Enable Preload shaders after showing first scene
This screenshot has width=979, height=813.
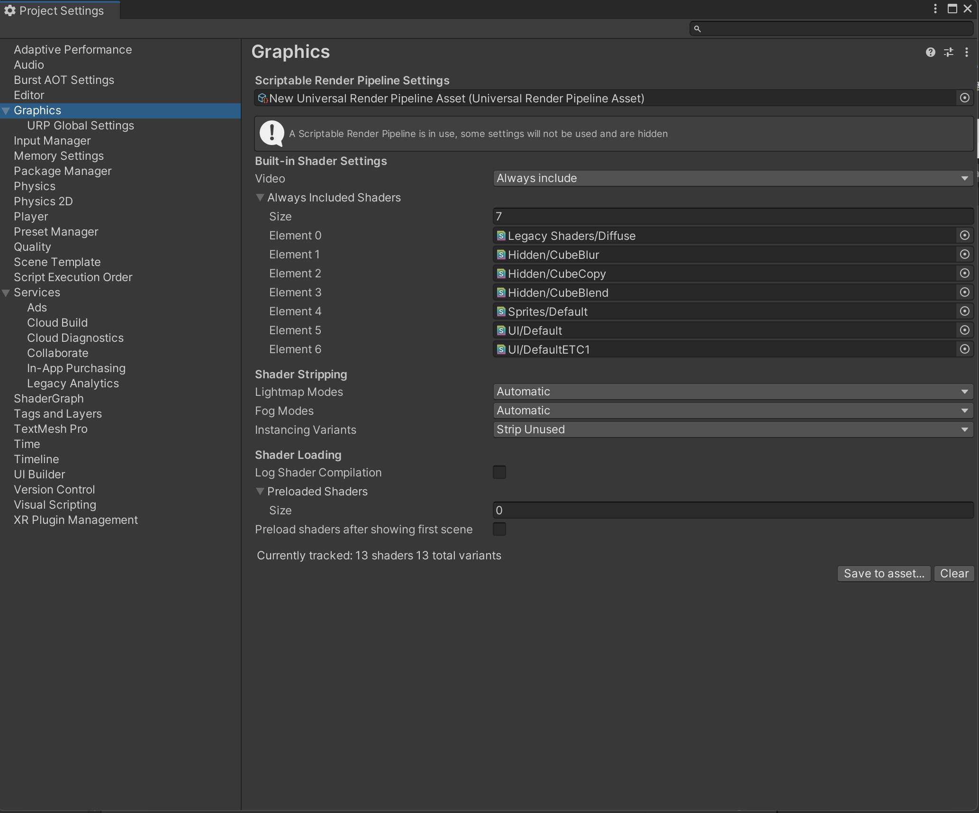499,530
